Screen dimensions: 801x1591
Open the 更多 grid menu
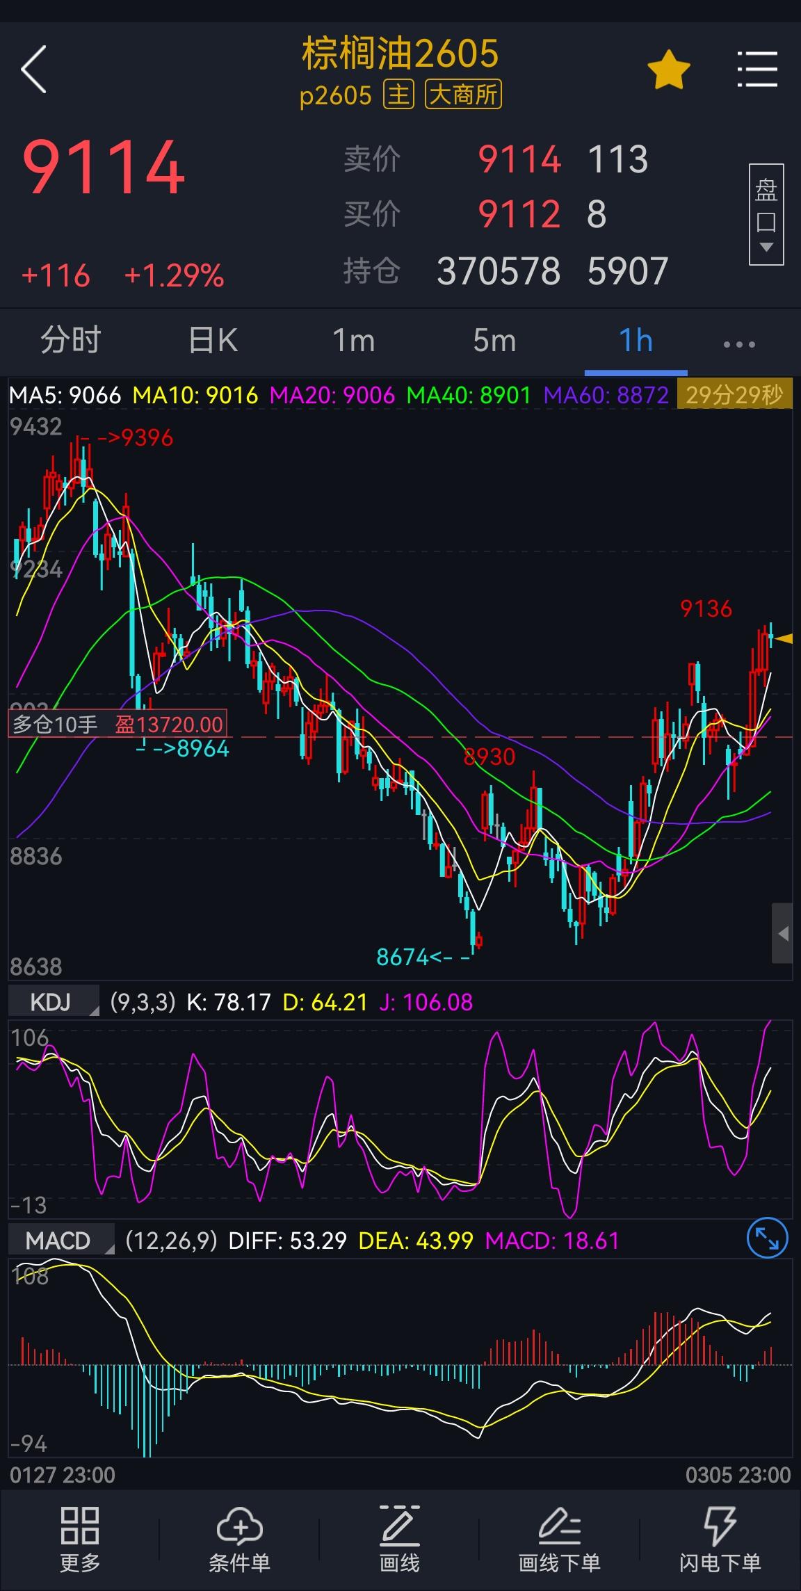coord(79,1539)
